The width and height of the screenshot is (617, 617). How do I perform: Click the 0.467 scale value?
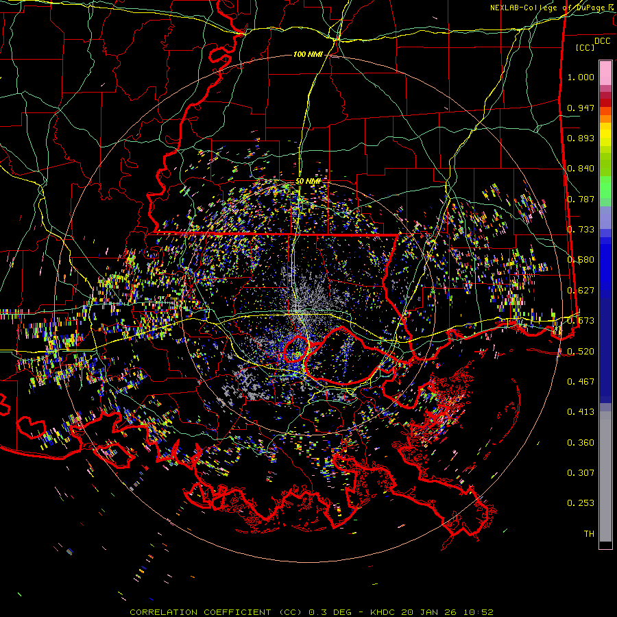[x=581, y=382]
